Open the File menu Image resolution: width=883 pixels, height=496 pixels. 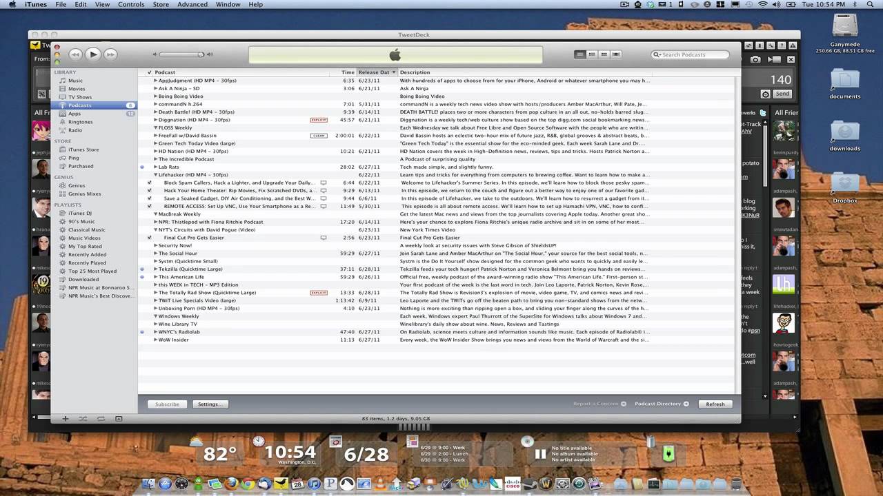(61, 4)
